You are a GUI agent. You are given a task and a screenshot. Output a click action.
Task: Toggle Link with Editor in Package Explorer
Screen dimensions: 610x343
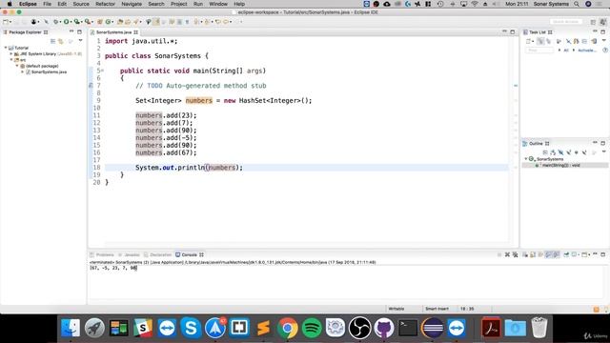pyautogui.click(x=60, y=41)
